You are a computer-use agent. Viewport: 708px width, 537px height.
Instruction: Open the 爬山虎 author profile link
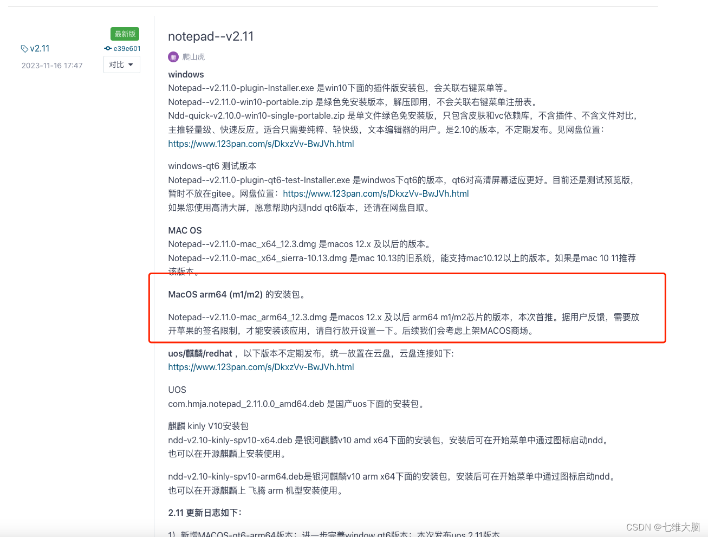pyautogui.click(x=193, y=57)
